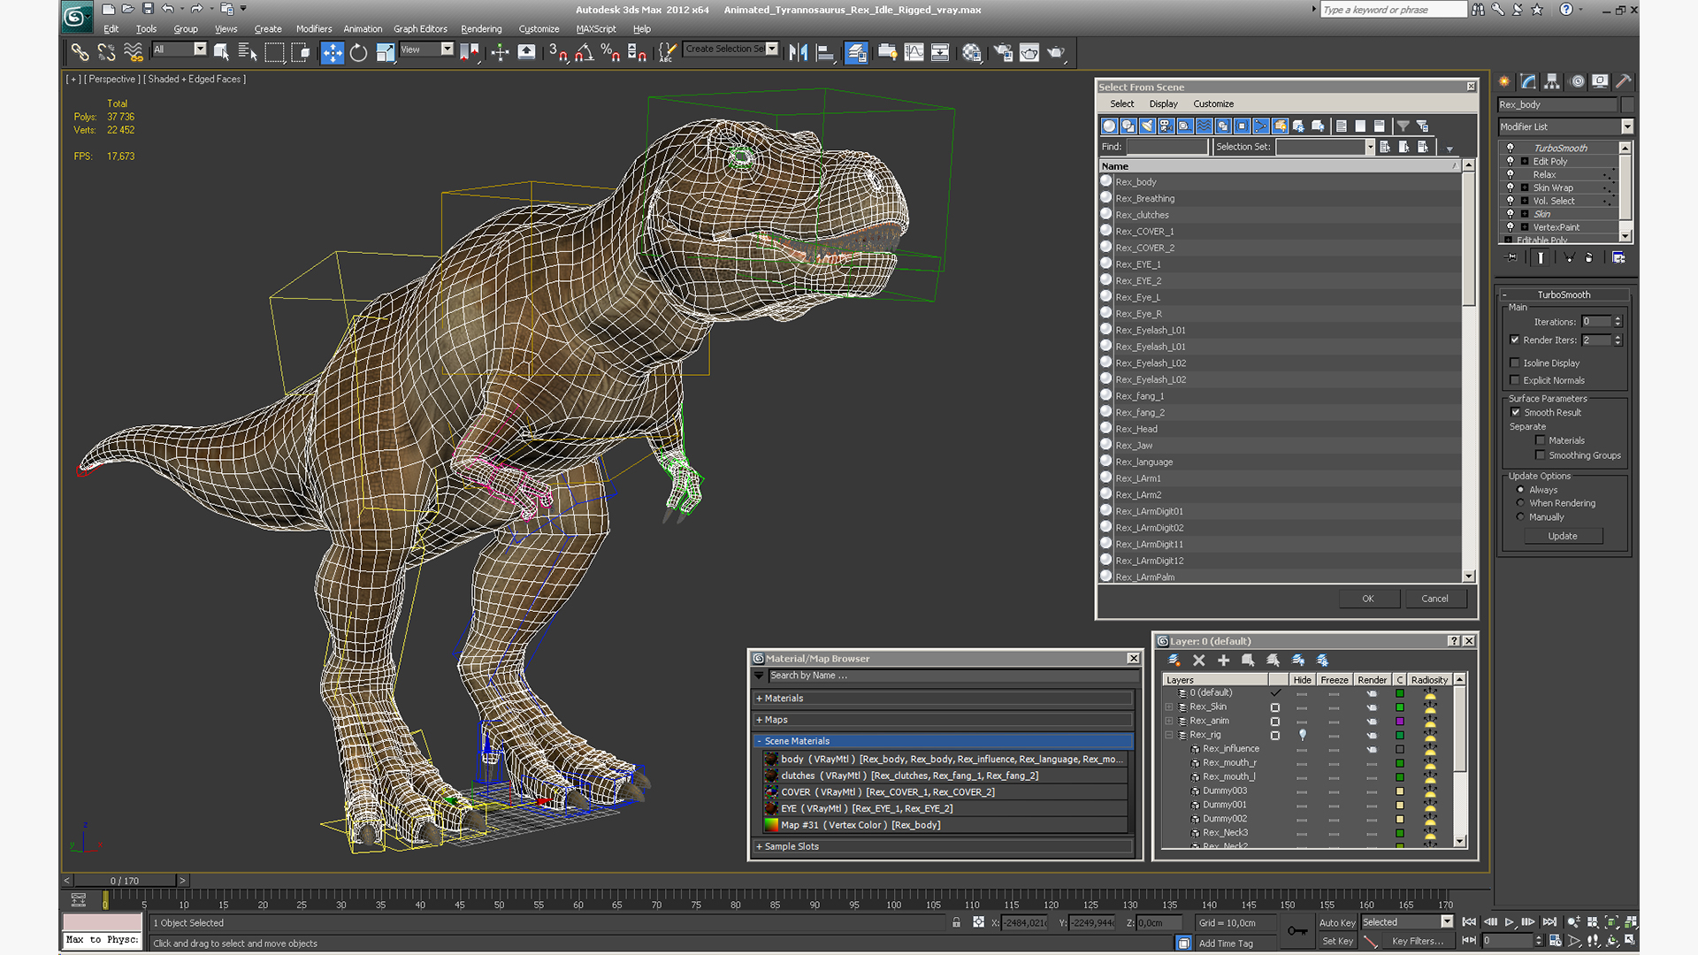The height and width of the screenshot is (955, 1698).
Task: Switch to the Hierarchy command panel tab
Action: [1552, 81]
